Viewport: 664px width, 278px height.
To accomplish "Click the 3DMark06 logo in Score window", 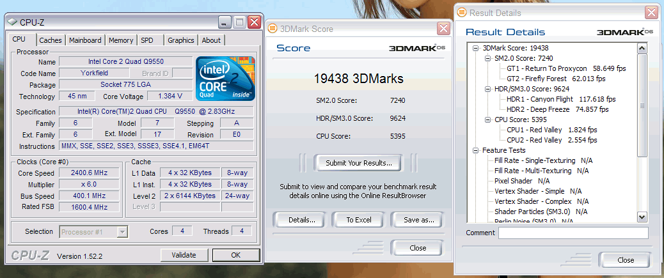I will (x=417, y=48).
